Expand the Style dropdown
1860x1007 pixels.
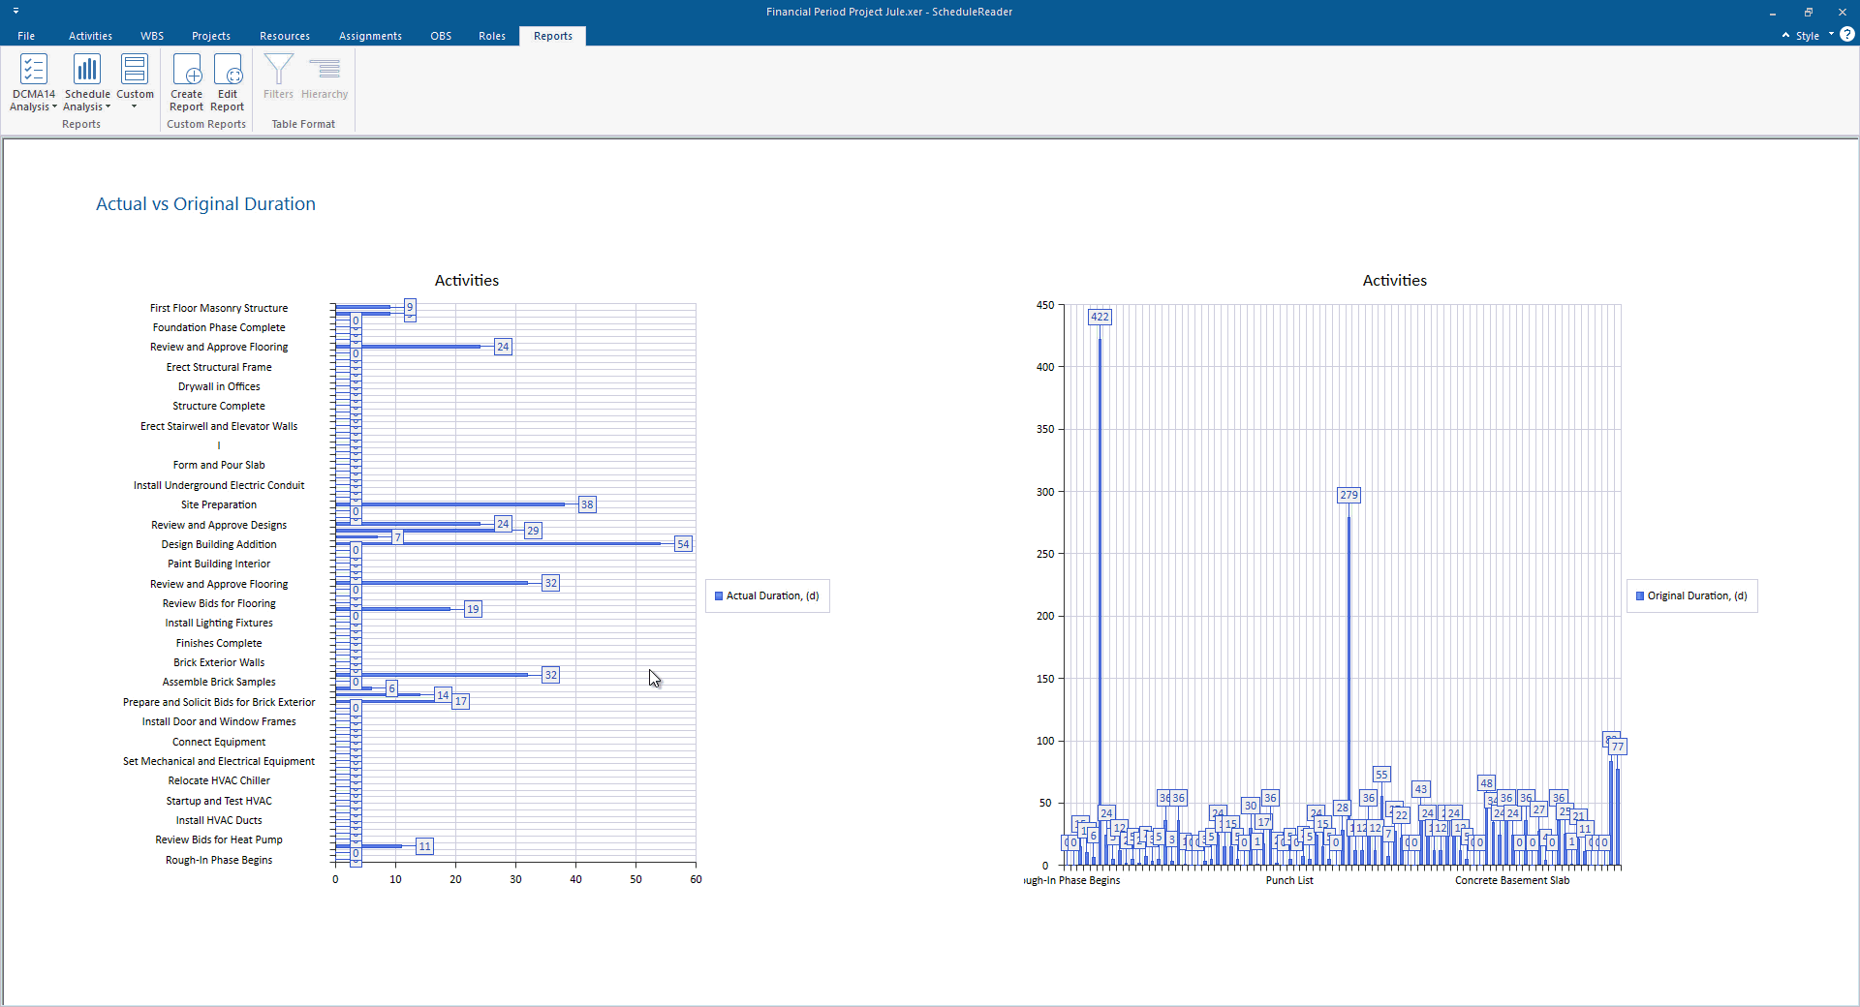pos(1831,35)
